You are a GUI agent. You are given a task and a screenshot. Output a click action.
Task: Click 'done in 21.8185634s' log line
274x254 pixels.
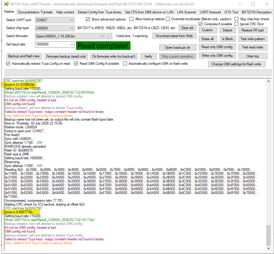click(x=20, y=85)
